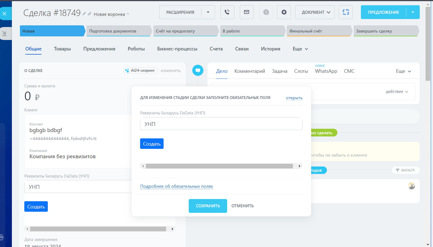Click the email envelope icon button
Image resolution: width=433 pixels, height=247 pixels.
coord(246,12)
